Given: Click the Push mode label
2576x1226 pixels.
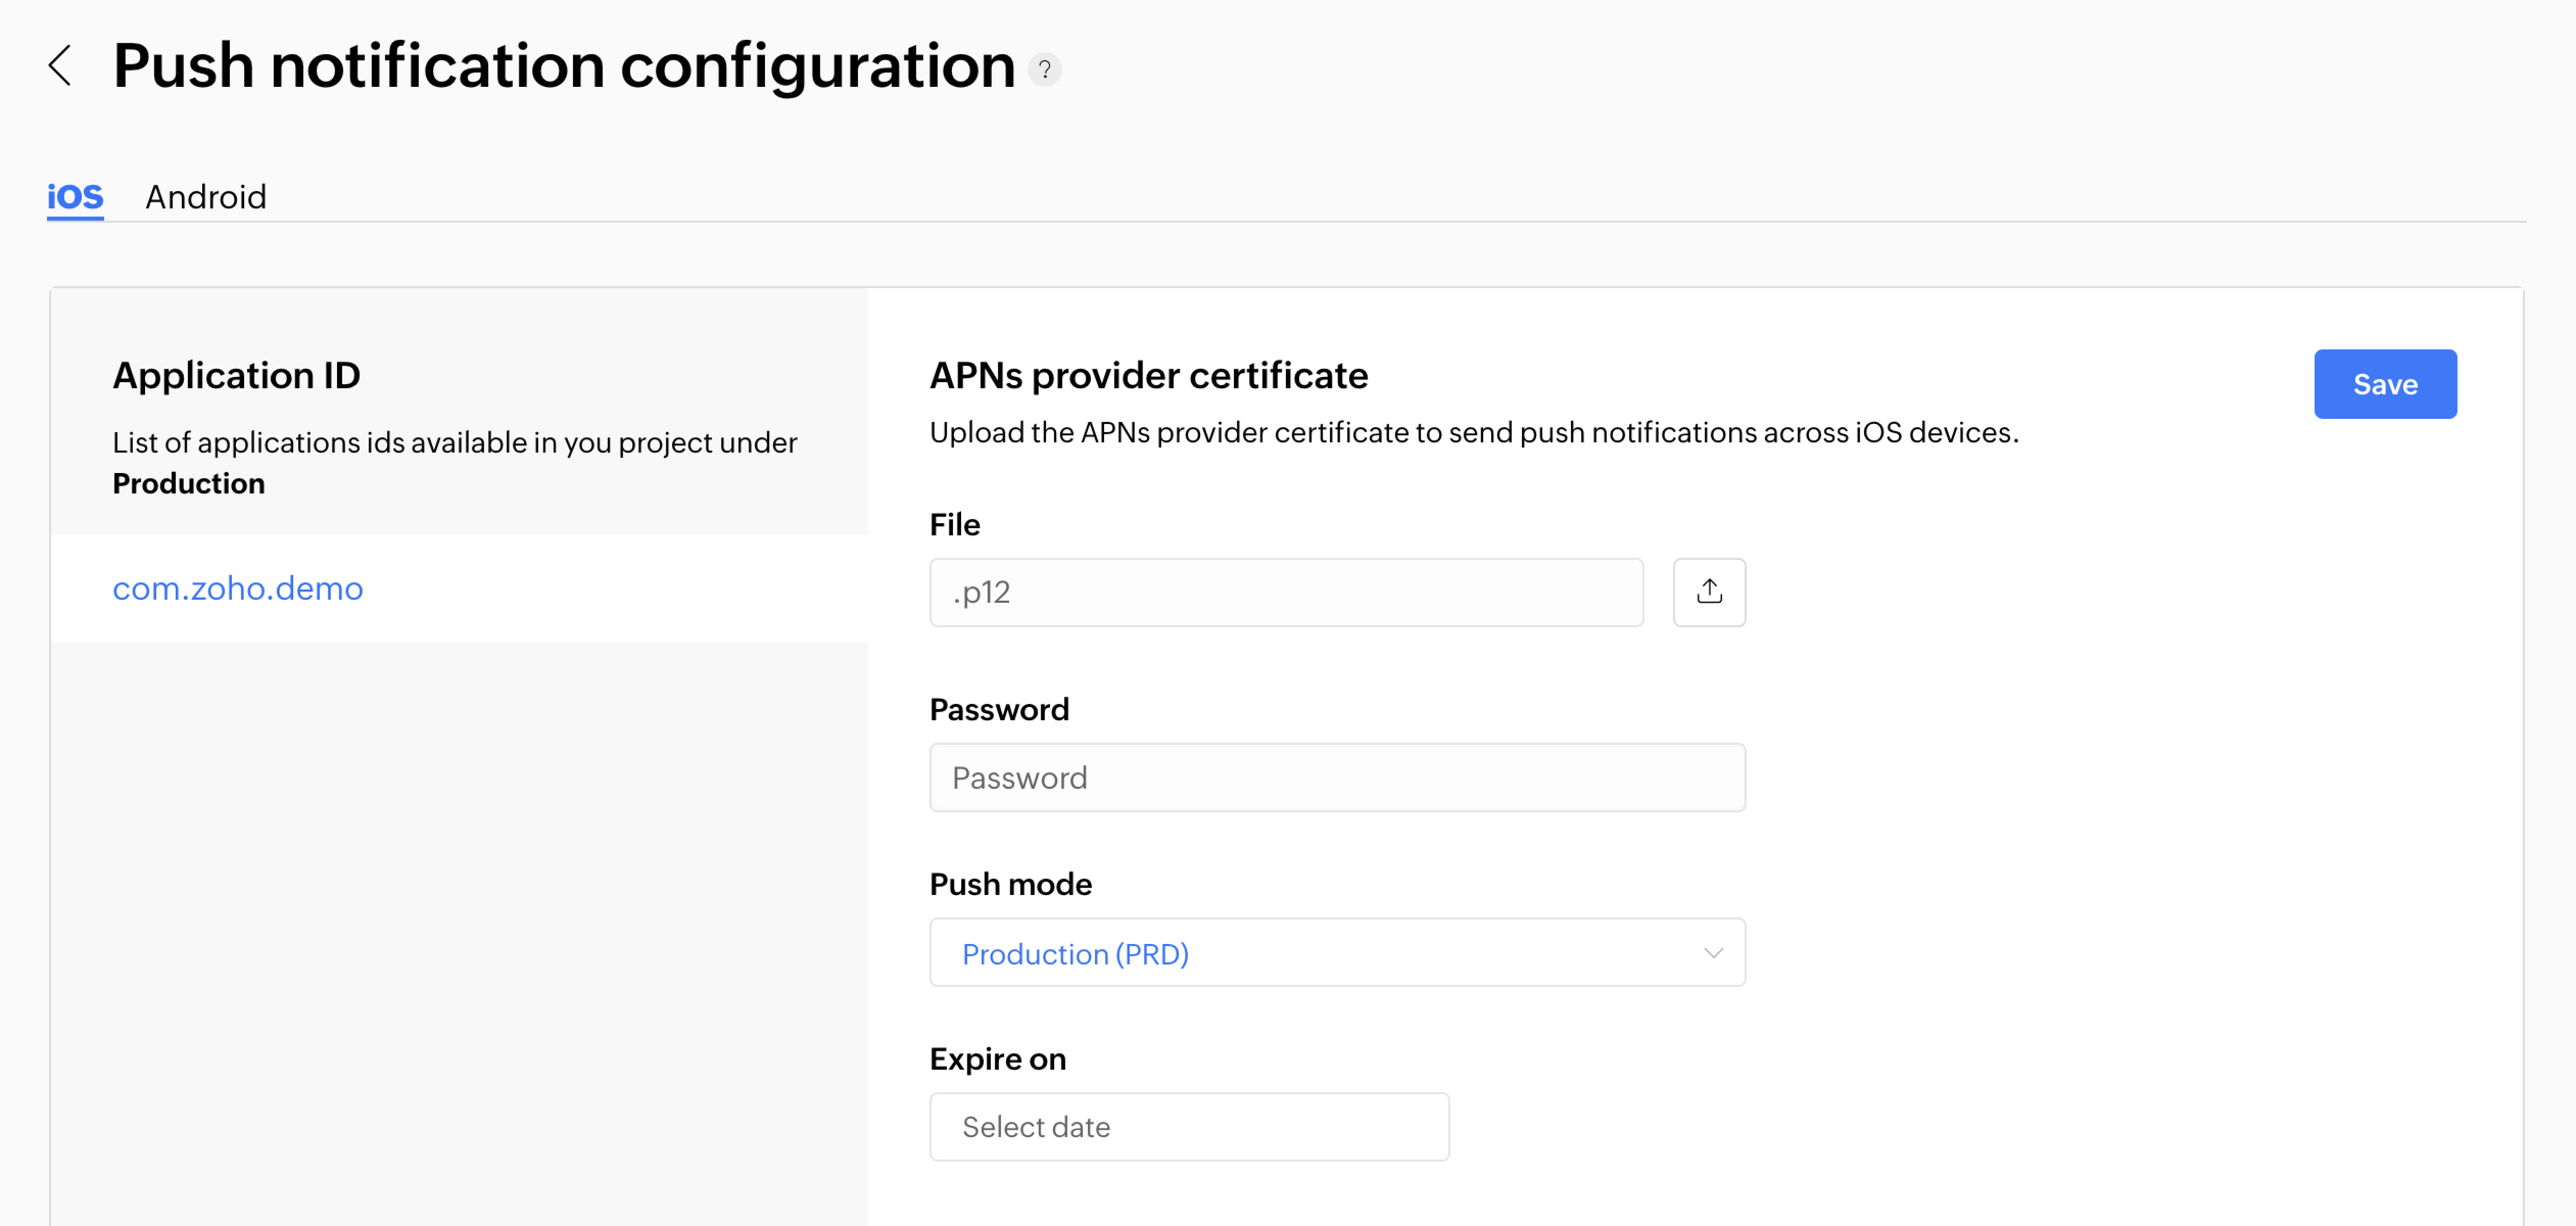Looking at the screenshot, I should 1010,884.
